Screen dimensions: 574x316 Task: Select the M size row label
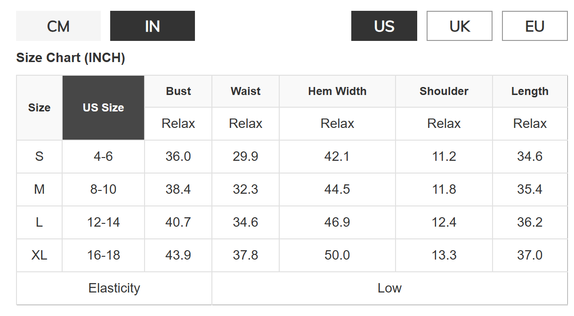(x=39, y=190)
